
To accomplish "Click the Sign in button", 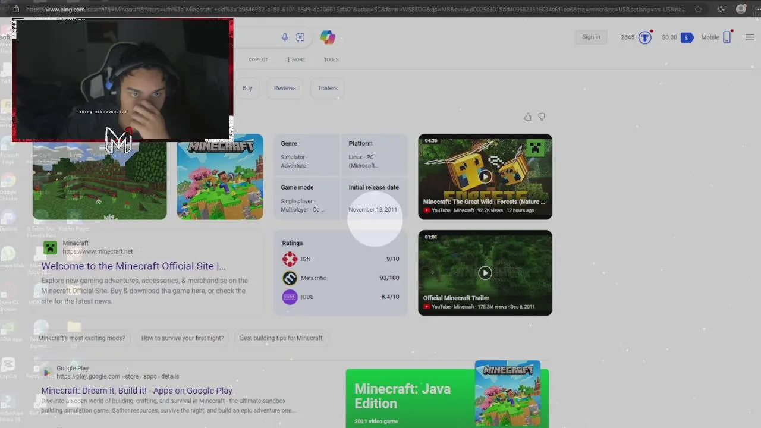I will click(591, 37).
